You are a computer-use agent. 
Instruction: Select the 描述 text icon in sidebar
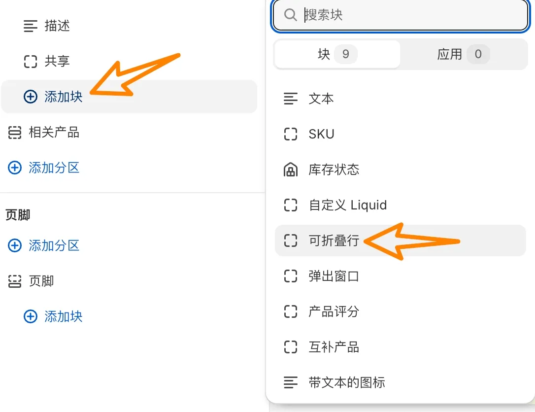(30, 26)
